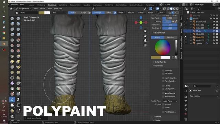Toggle the camera view icon in viewport

(145, 41)
